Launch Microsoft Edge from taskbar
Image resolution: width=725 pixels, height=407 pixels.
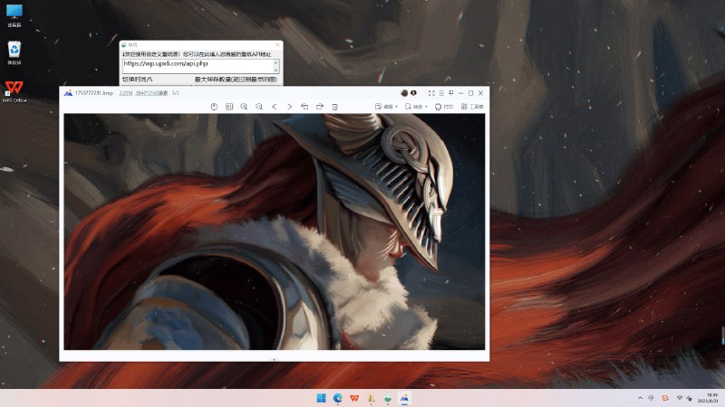337,398
